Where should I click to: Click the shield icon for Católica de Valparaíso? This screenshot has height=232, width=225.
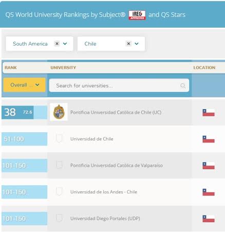59,165
